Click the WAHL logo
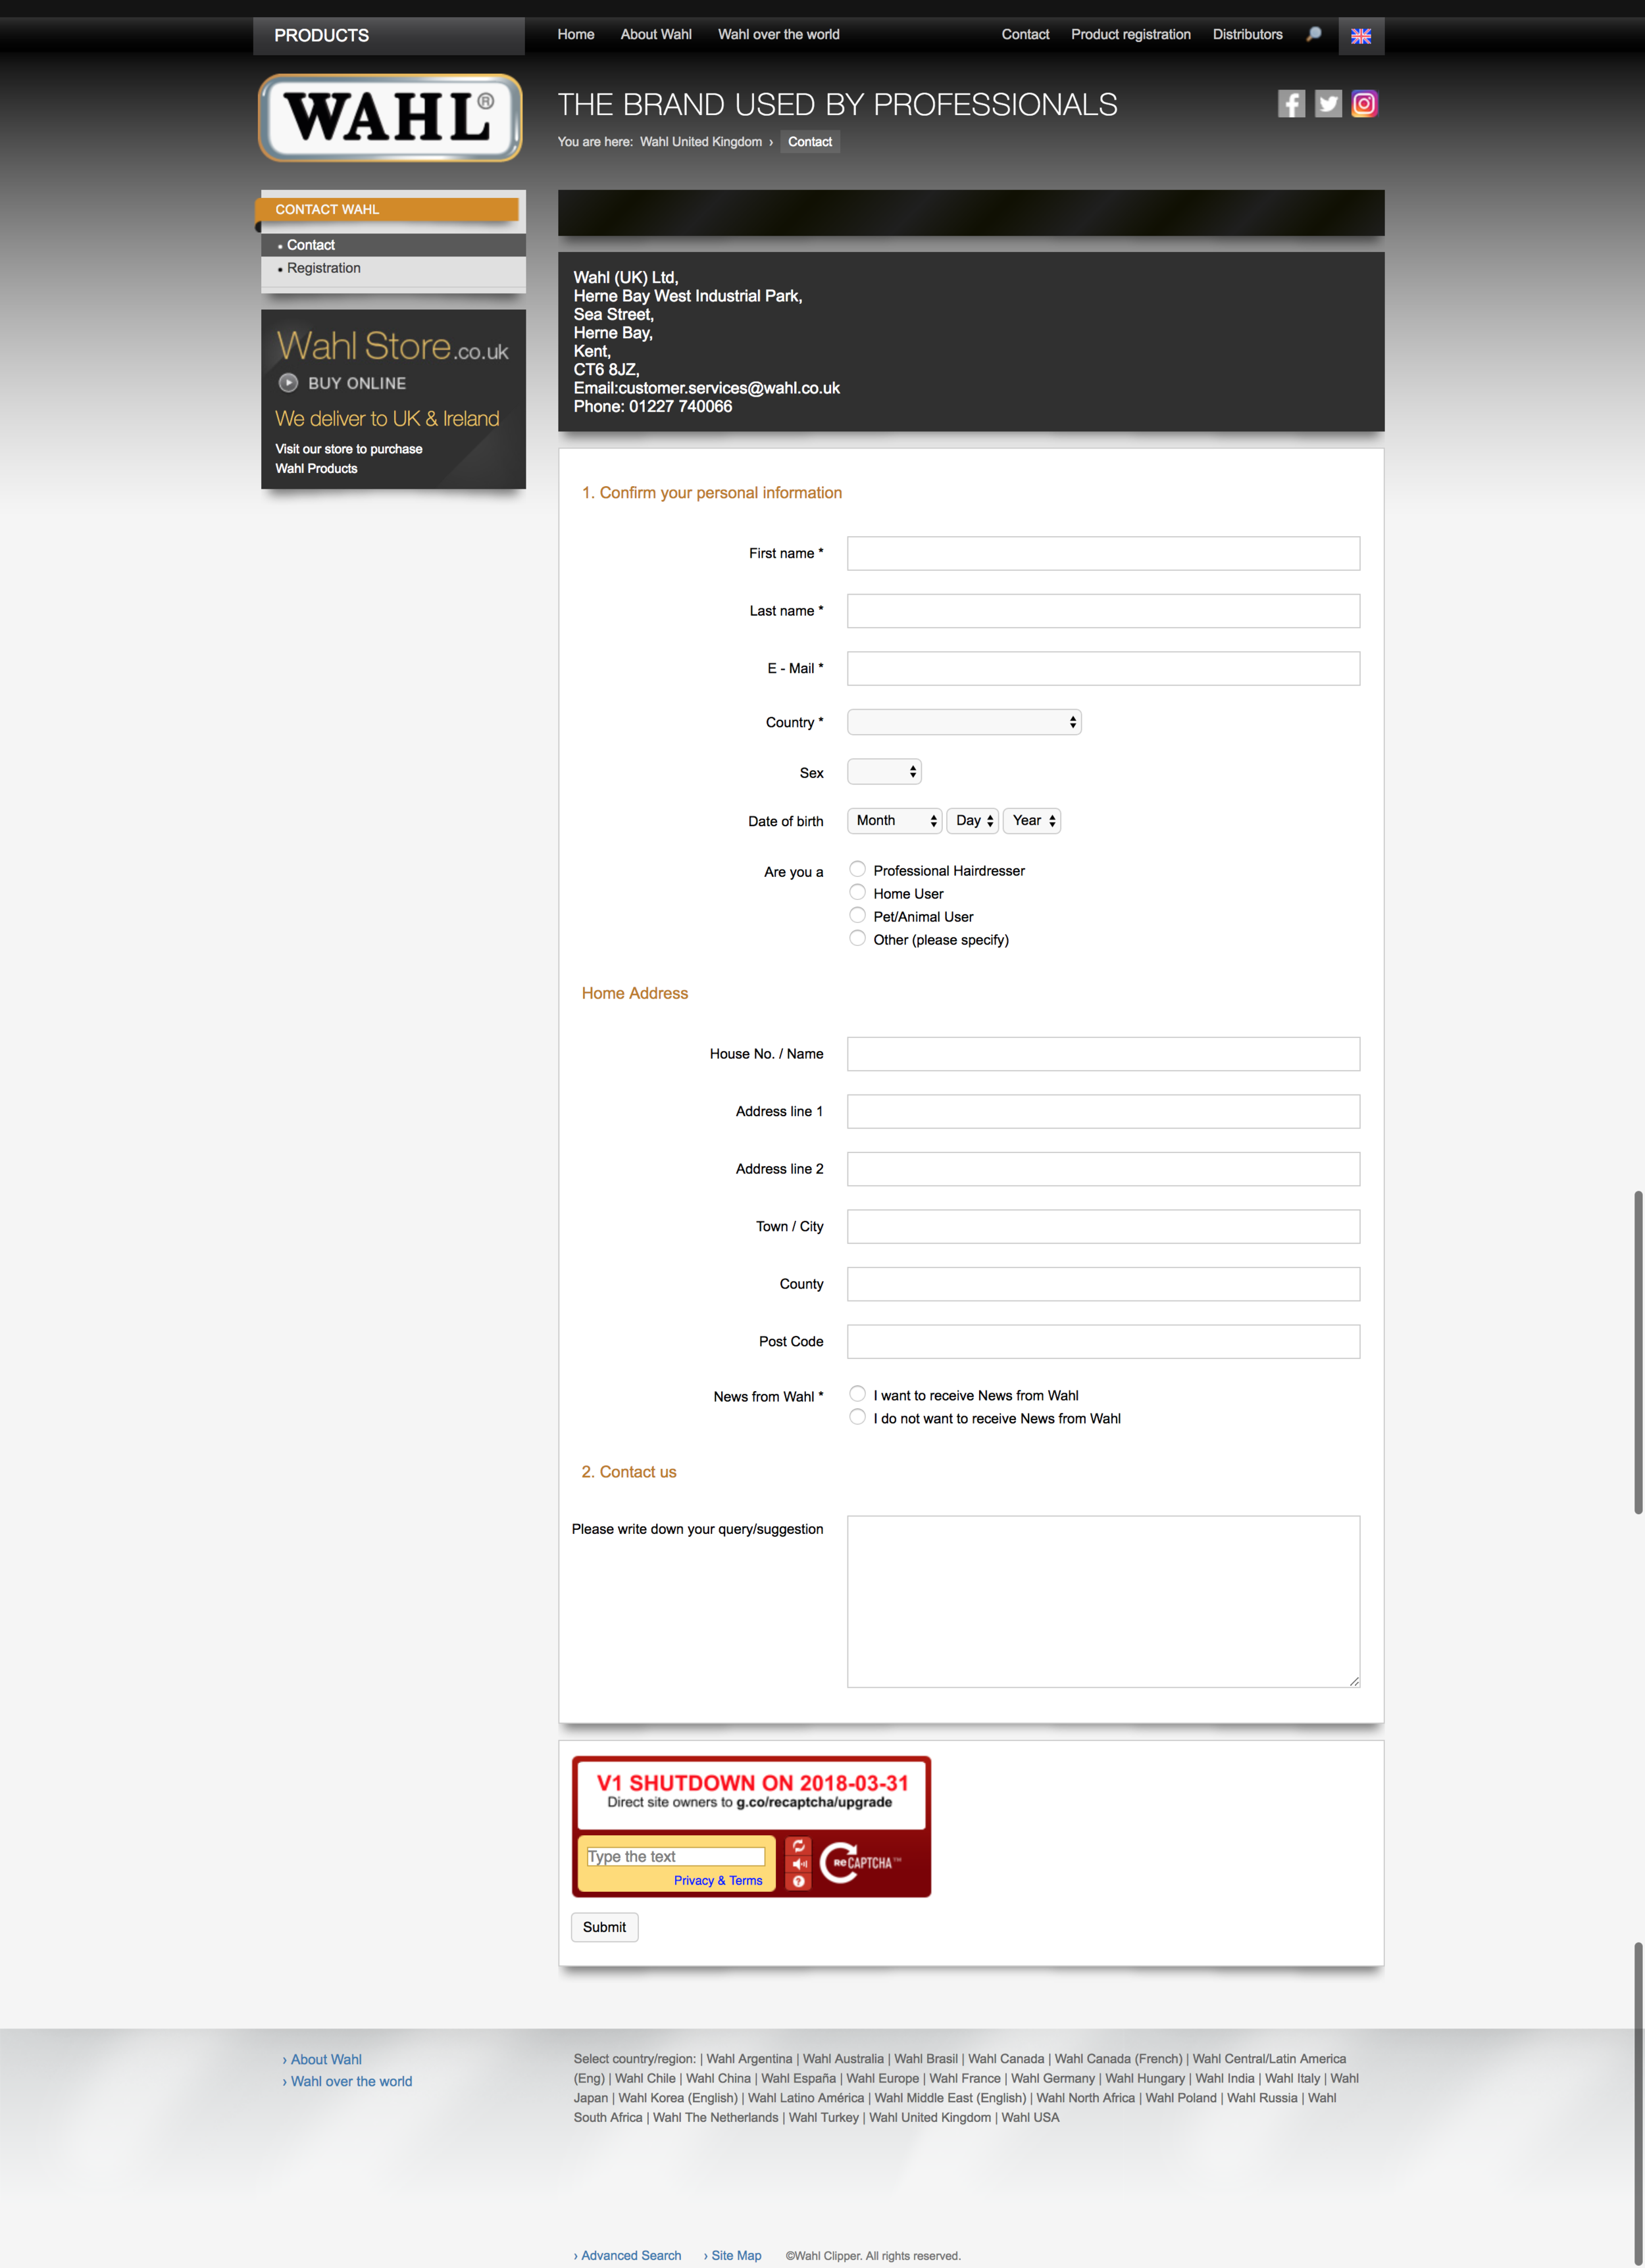The height and width of the screenshot is (2268, 1645). [390, 117]
